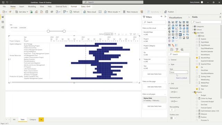Screen dimensions: 222x125
Task: Click the filter funnel icon on visual header
Action: click(131, 34)
